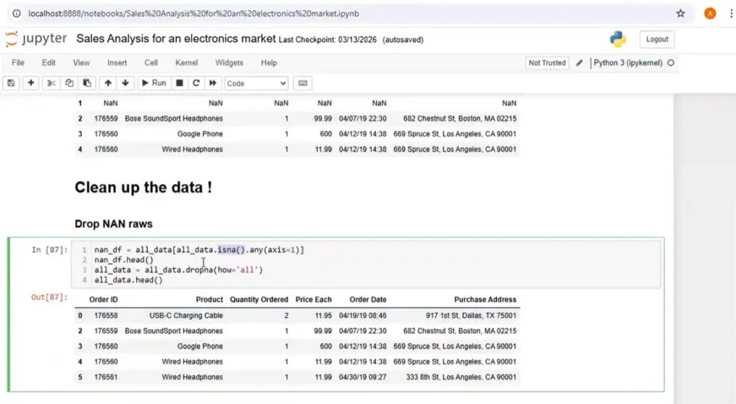This screenshot has width=736, height=404.
Task: Click the Not Trusted button
Action: point(547,63)
